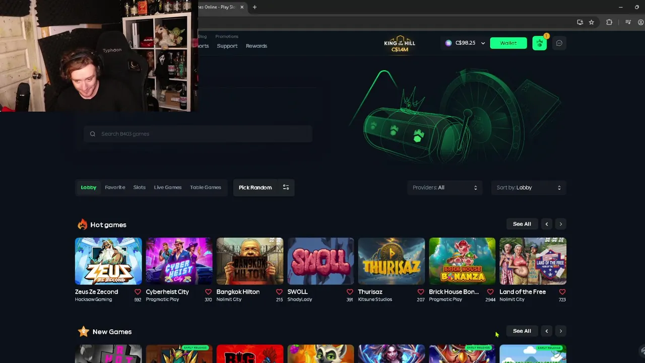This screenshot has height=363, width=645.
Task: Click the currency coin icon beside balance
Action: 448,43
